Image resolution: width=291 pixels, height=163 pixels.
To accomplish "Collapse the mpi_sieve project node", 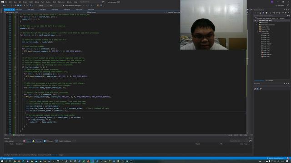I will [x=256, y=20].
